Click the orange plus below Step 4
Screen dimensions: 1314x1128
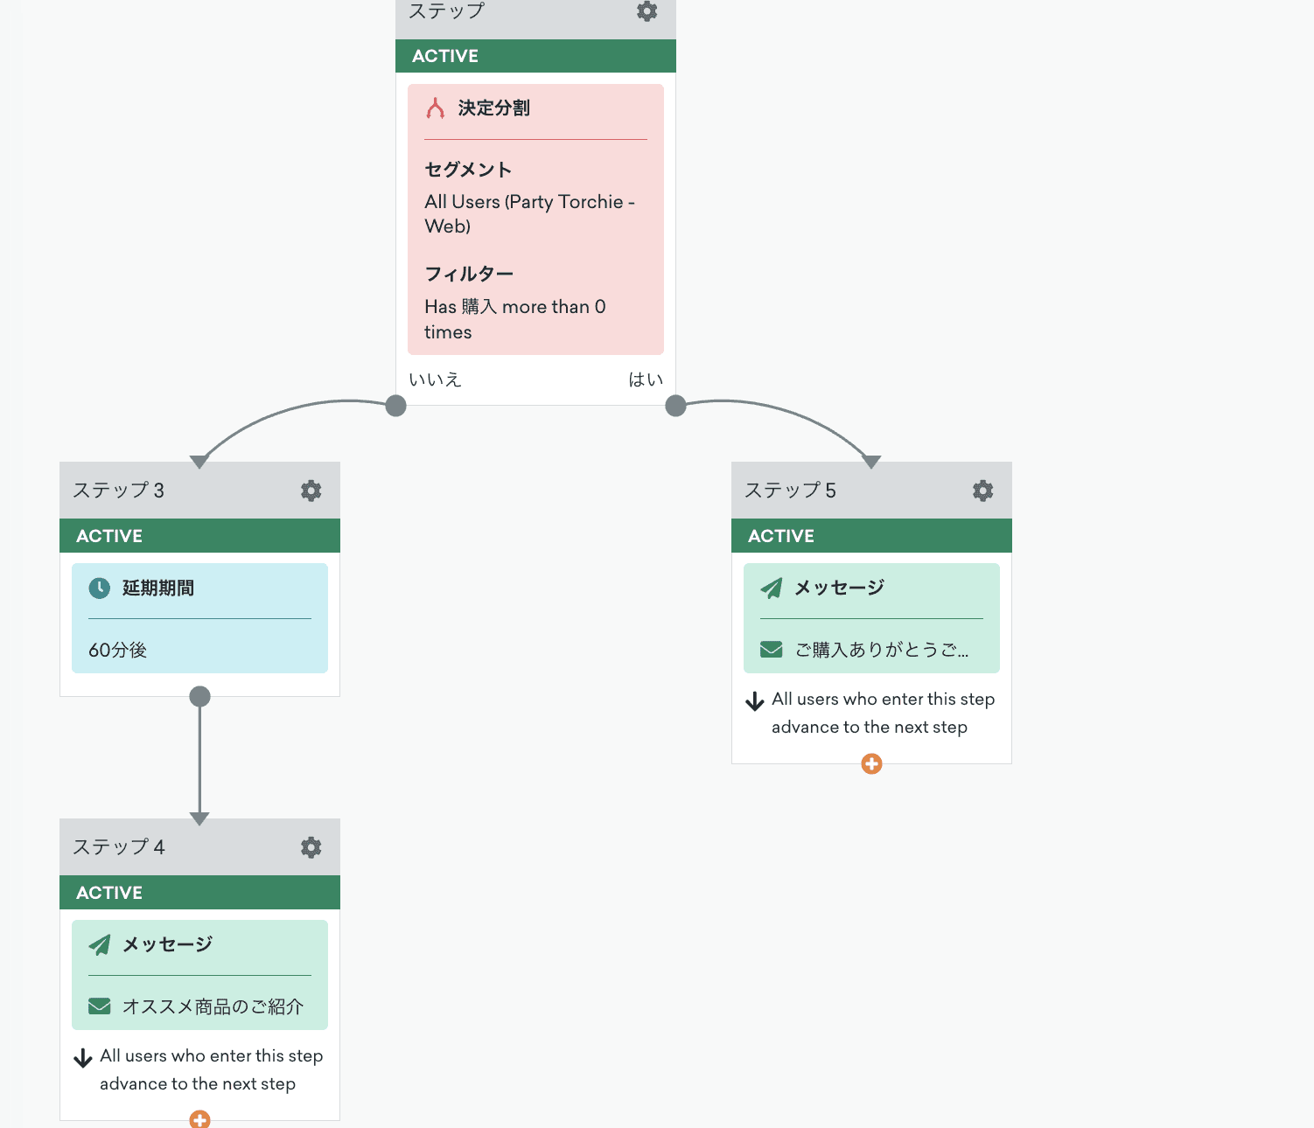point(199,1119)
